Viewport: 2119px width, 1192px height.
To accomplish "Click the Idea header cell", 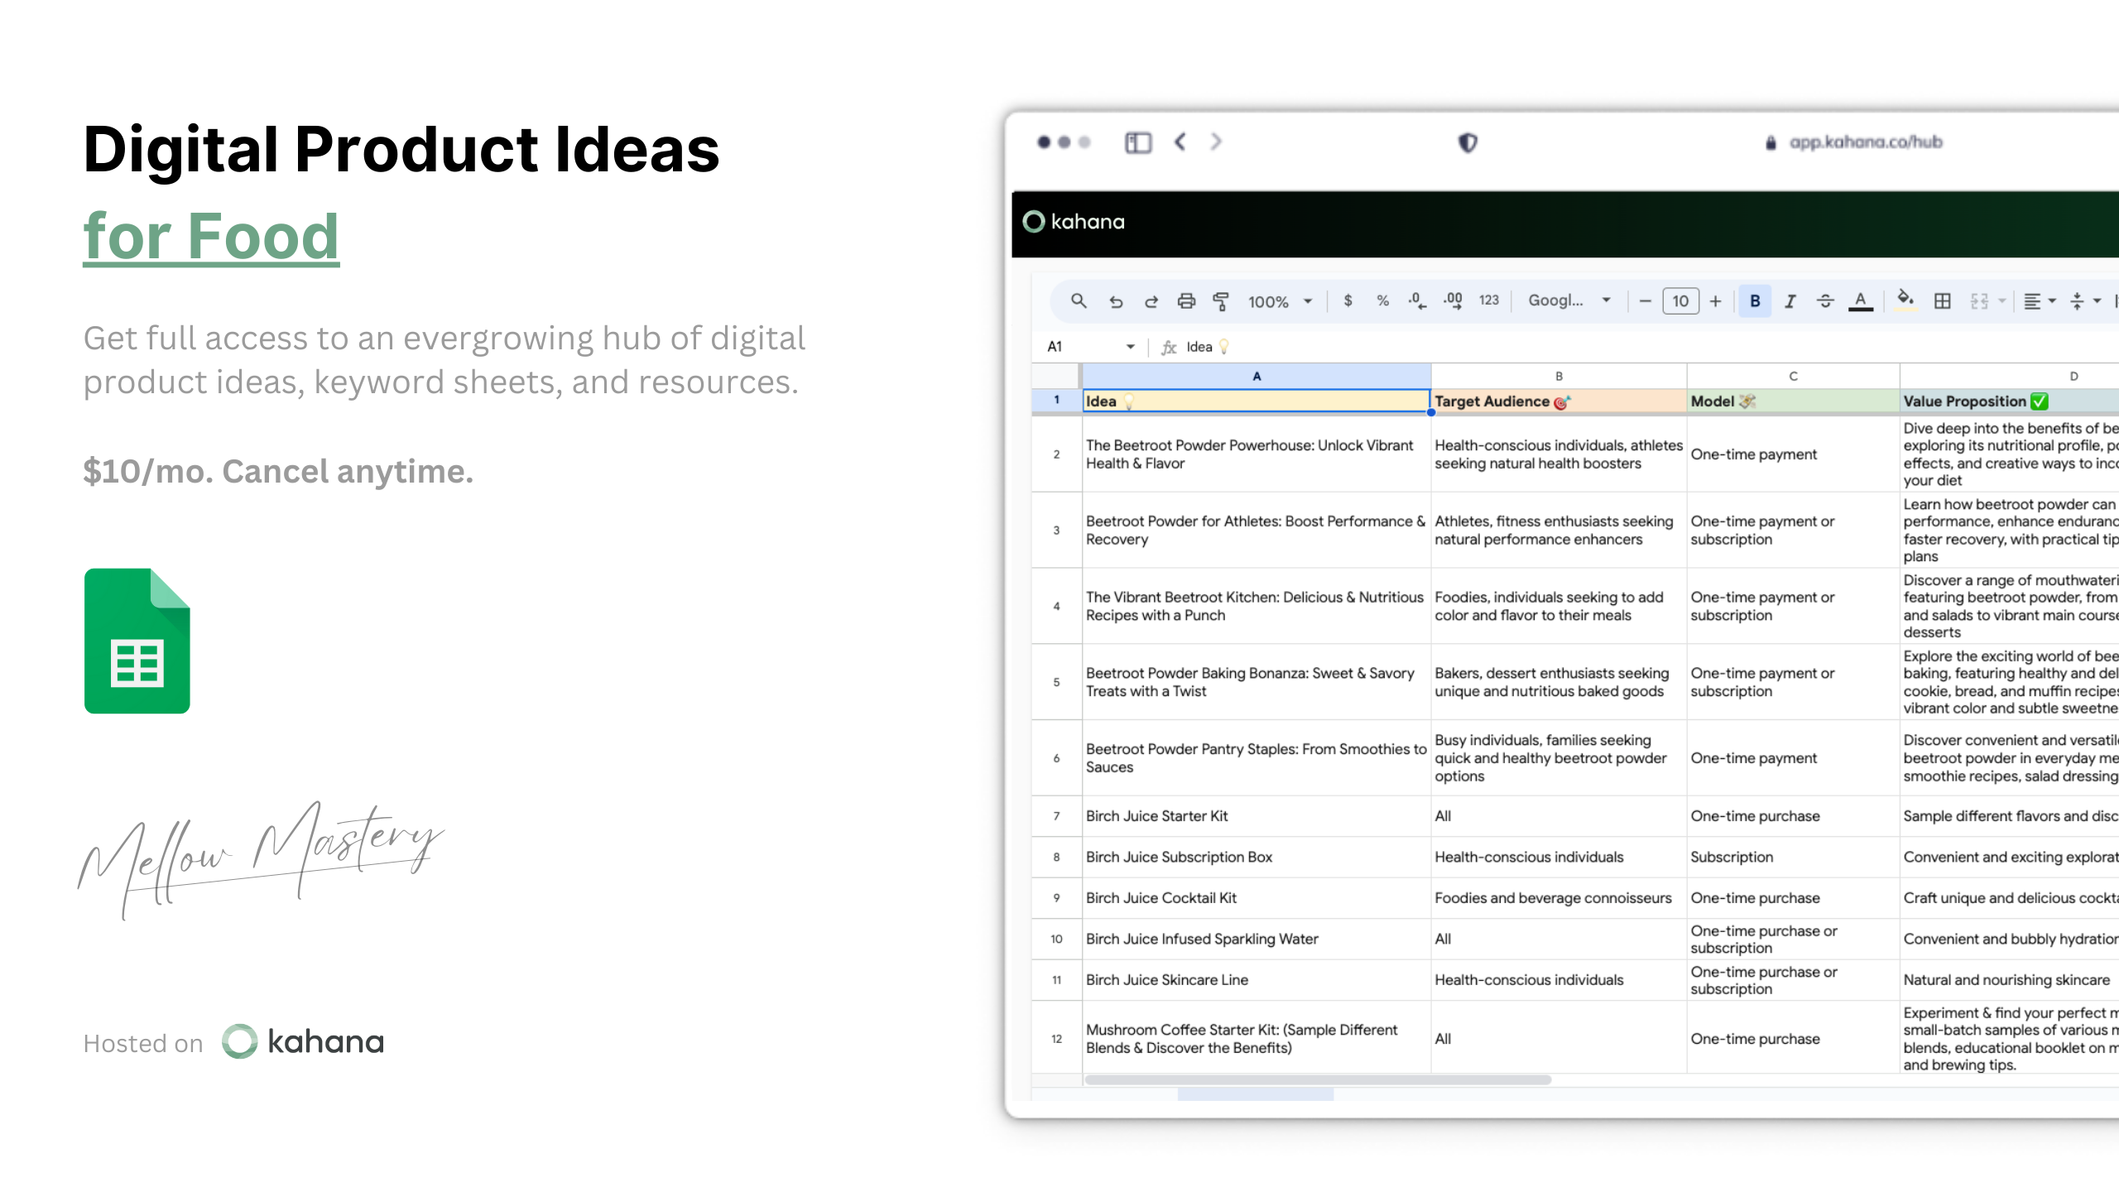I will 1257,401.
